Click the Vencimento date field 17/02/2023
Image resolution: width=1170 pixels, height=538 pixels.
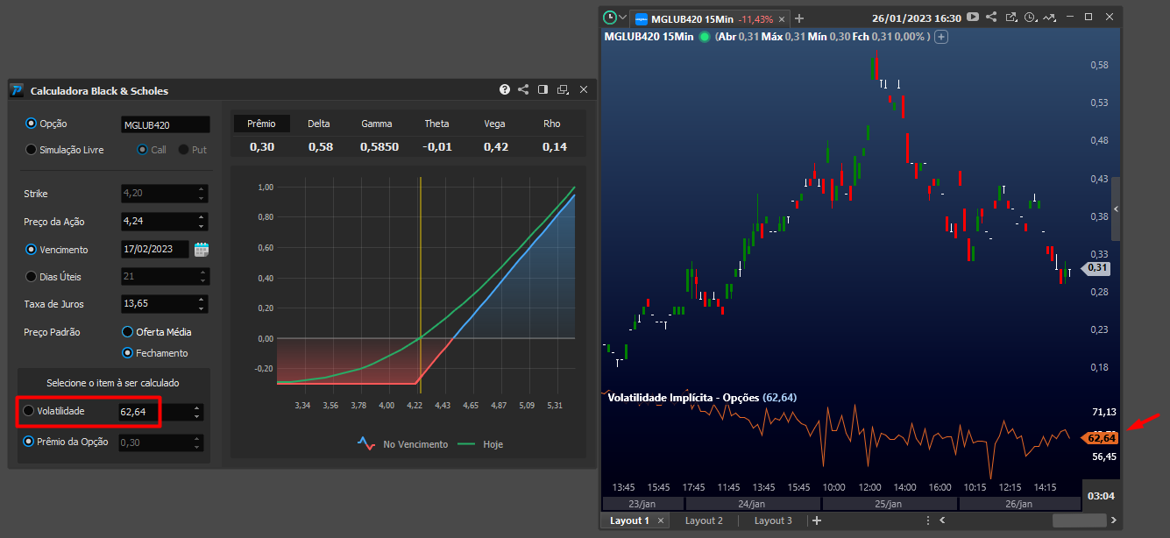coord(155,249)
